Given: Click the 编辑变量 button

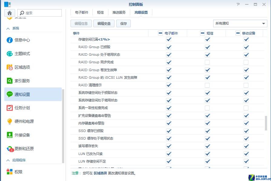Looking at the screenshot, I should (x=104, y=24).
